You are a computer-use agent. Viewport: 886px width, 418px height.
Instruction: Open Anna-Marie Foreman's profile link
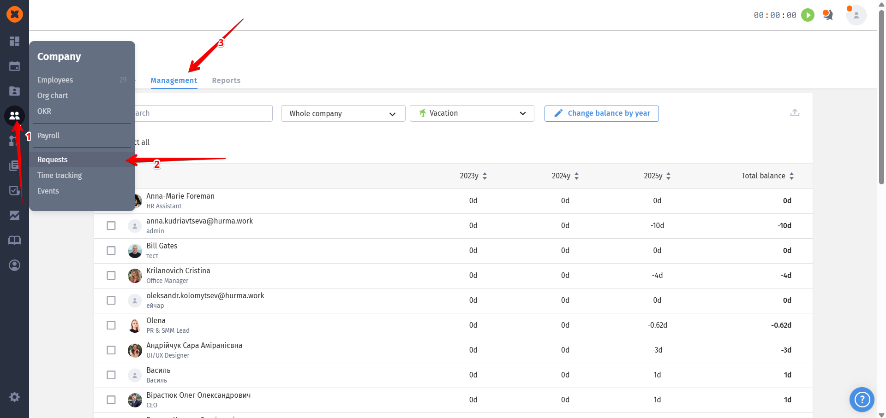(x=180, y=196)
